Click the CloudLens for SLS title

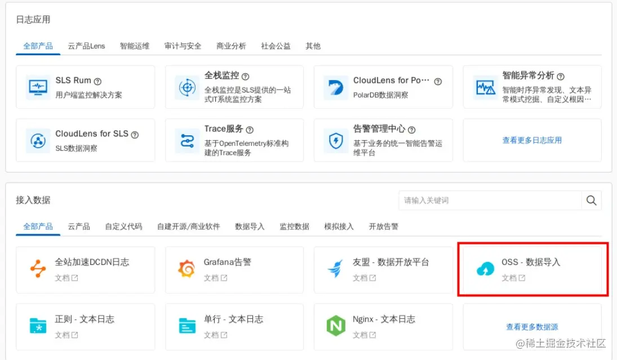[x=92, y=134]
